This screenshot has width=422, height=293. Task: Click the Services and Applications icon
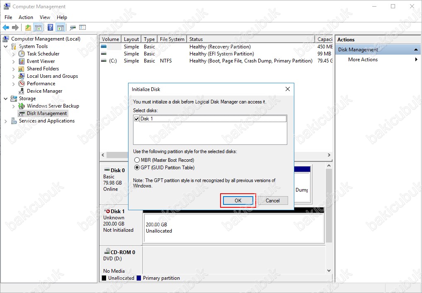pos(14,121)
